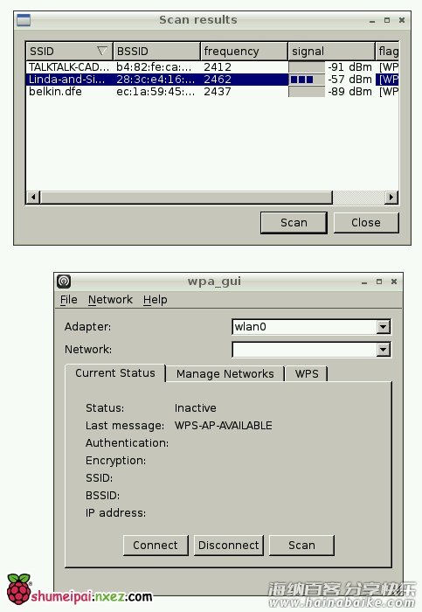Click the Connect button
The width and height of the screenshot is (422, 612).
(156, 546)
